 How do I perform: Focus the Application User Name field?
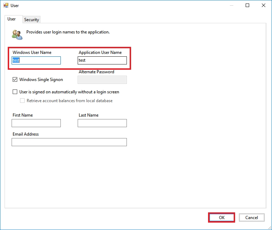[102, 60]
